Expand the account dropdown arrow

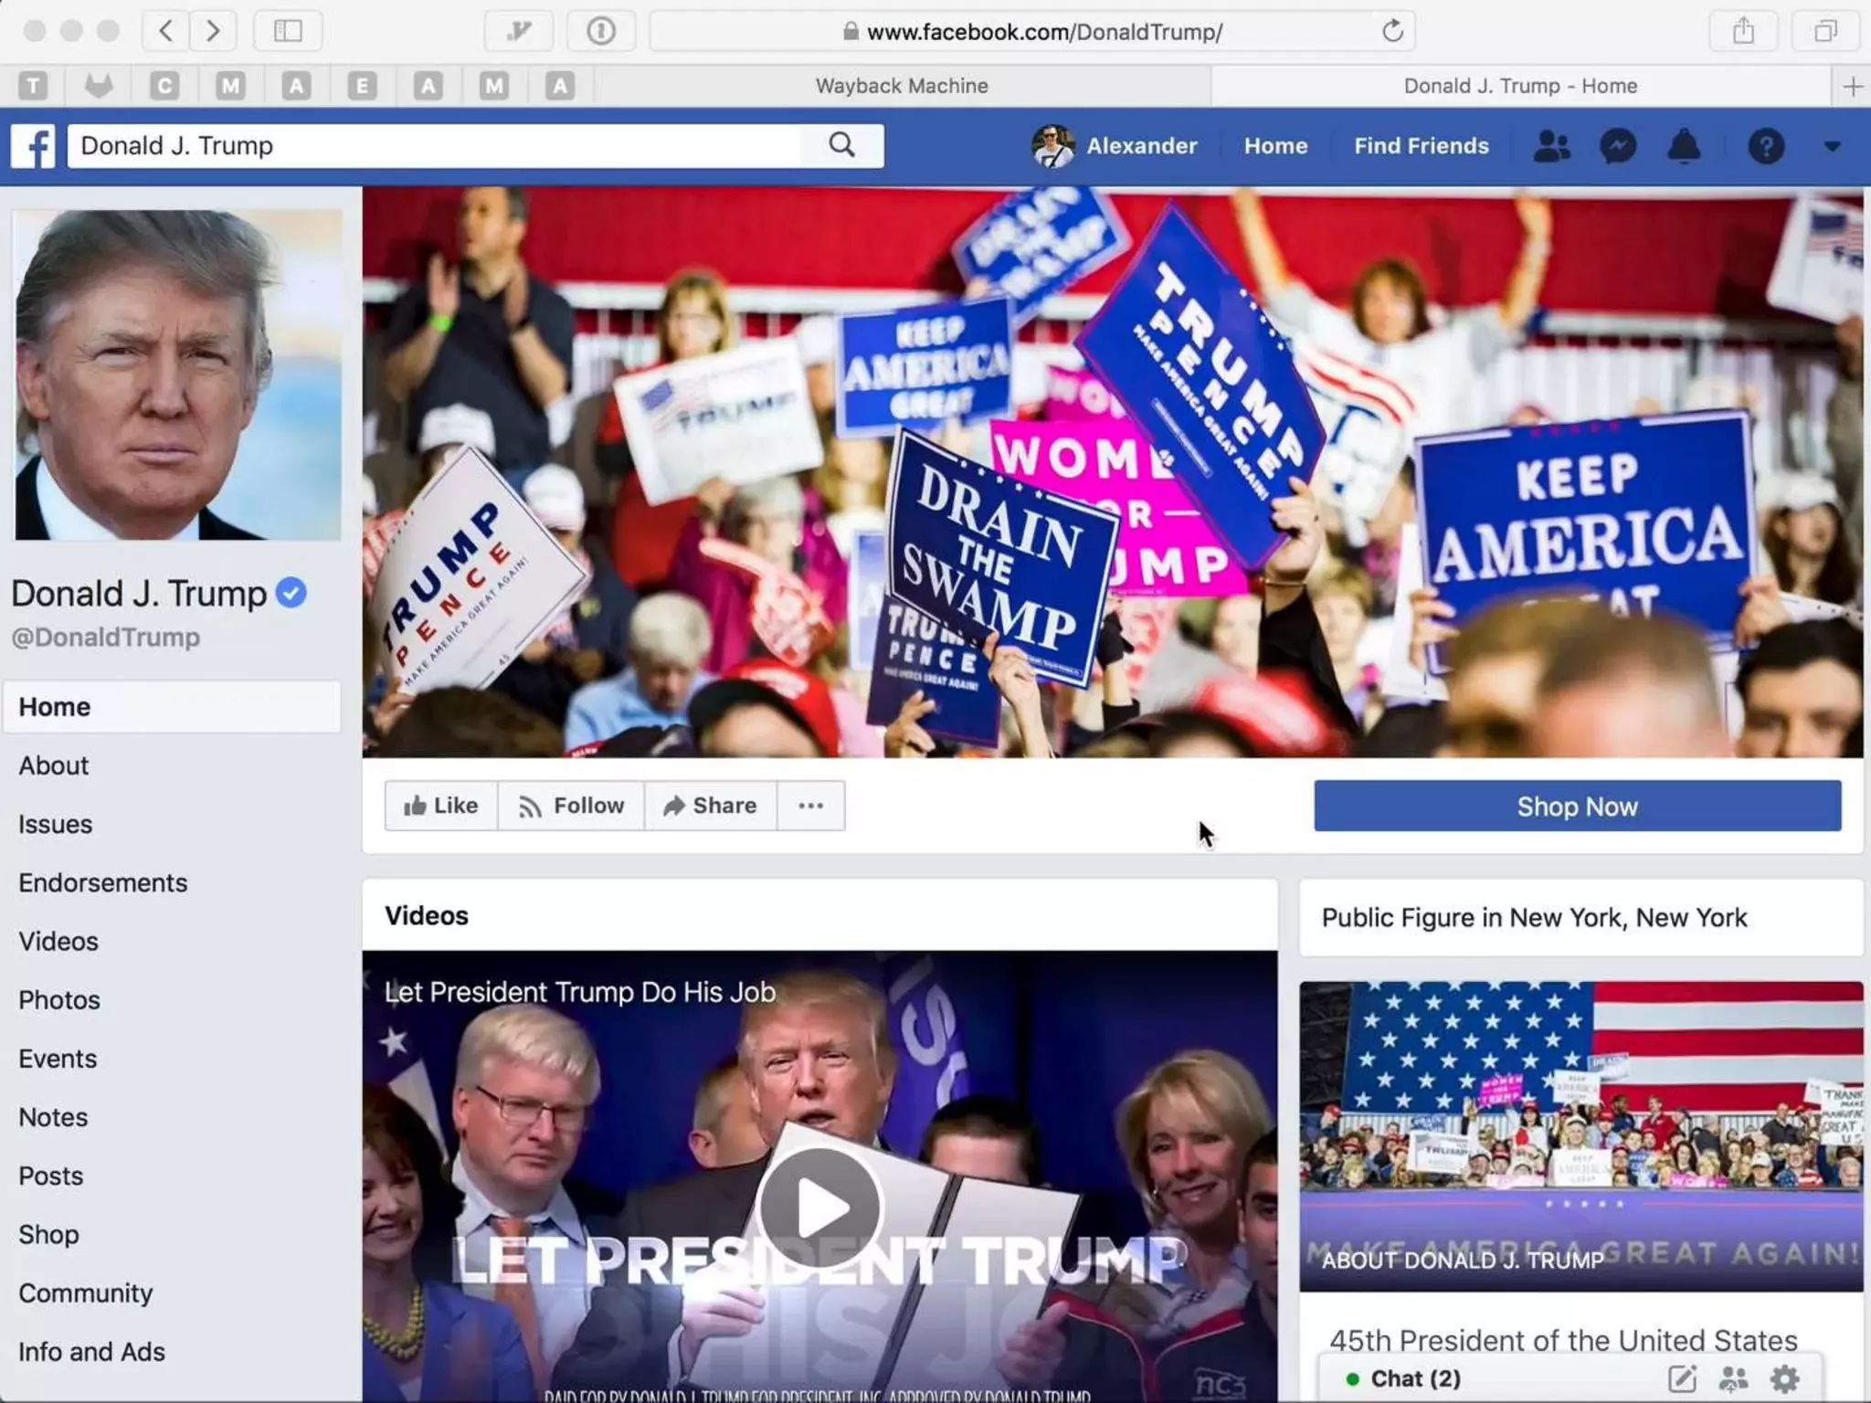[x=1832, y=146]
